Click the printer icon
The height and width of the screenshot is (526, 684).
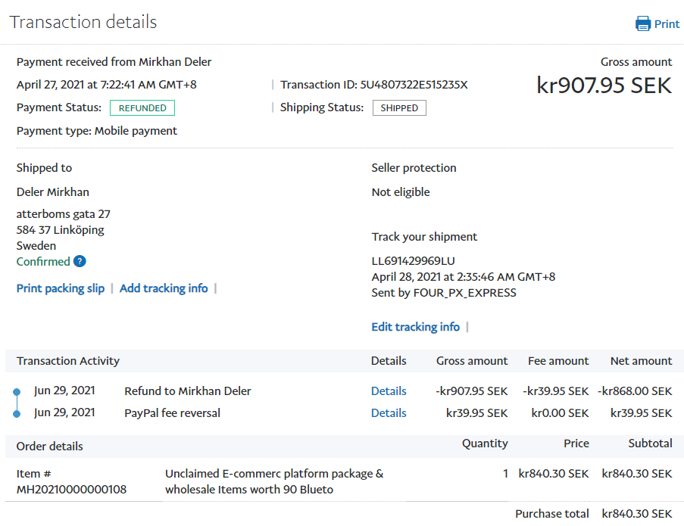click(642, 23)
